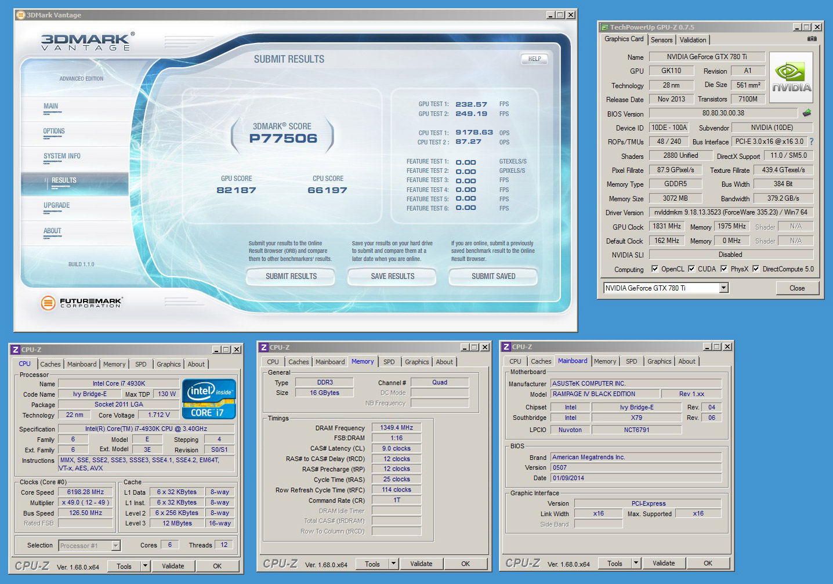Viewport: 833px width, 584px height.
Task: Toggle the PhysX checkbox
Action: coord(724,269)
